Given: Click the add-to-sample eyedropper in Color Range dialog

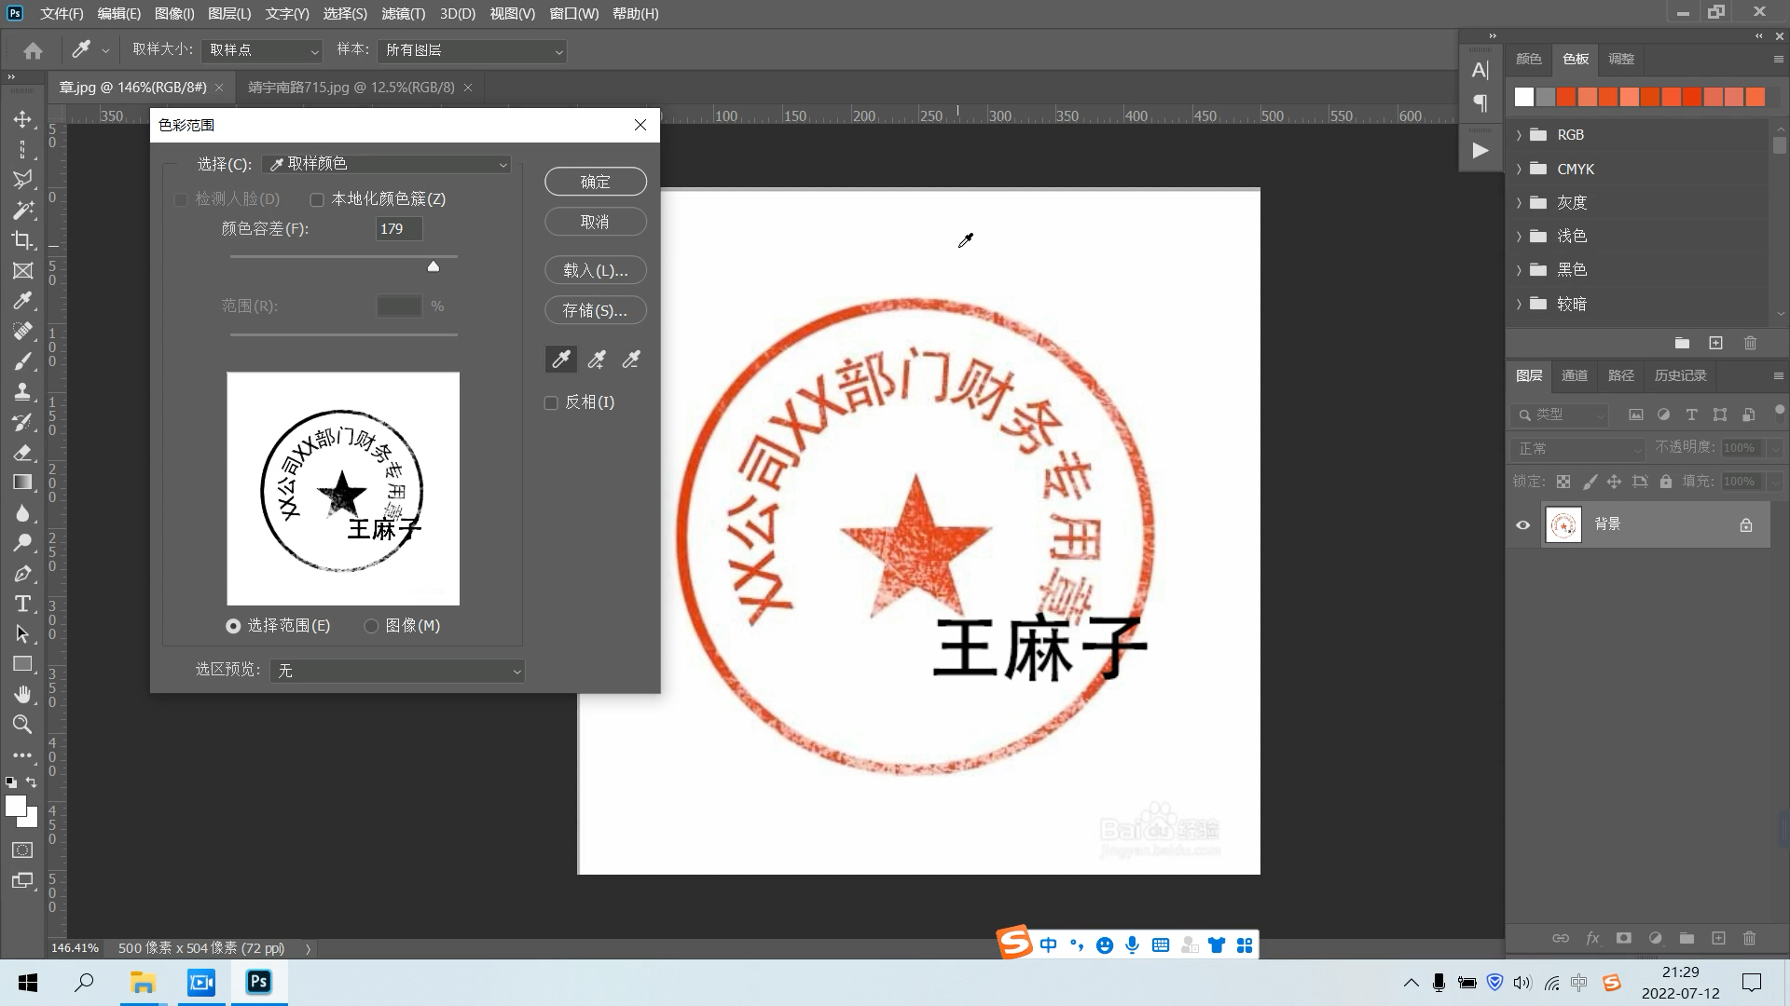Looking at the screenshot, I should [596, 359].
